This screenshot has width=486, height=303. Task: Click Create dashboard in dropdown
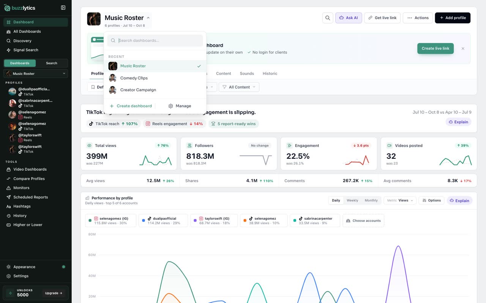(x=131, y=106)
